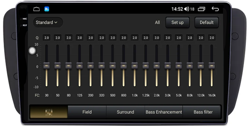Screen dimensions: 249x128
Task: Switch to the Surround tab
Action: [125, 112]
